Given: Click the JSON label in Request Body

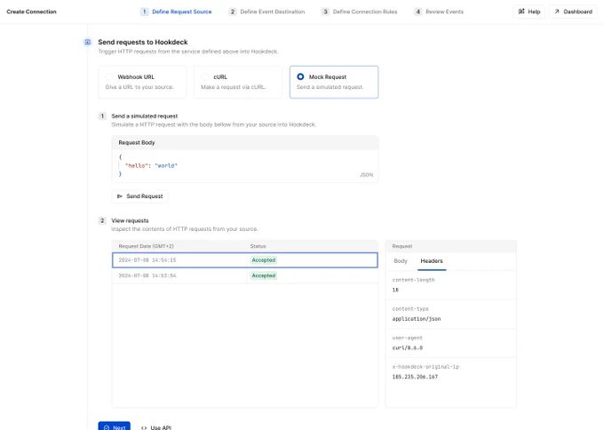Looking at the screenshot, I should (x=366, y=174).
